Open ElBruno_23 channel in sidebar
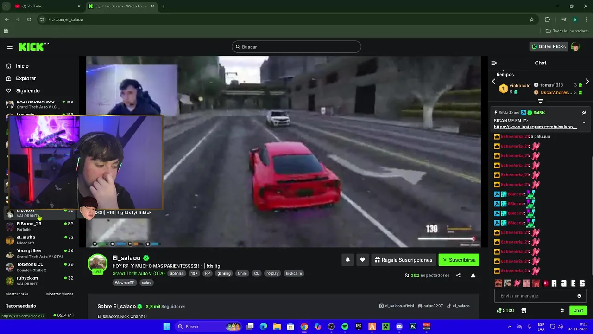593x334 pixels. [x=39, y=226]
